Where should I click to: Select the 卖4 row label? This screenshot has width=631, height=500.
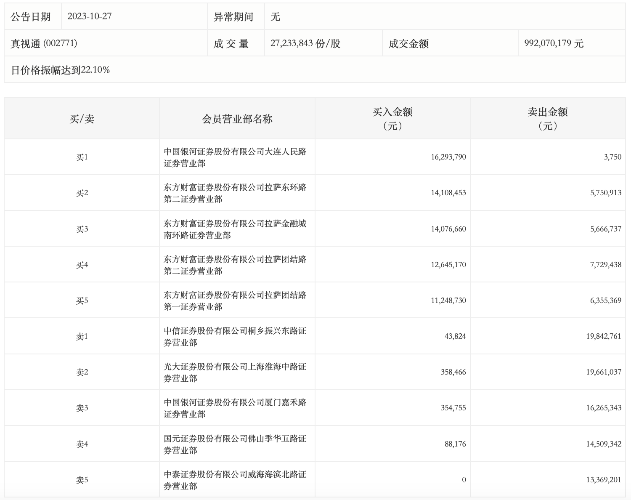(x=82, y=444)
